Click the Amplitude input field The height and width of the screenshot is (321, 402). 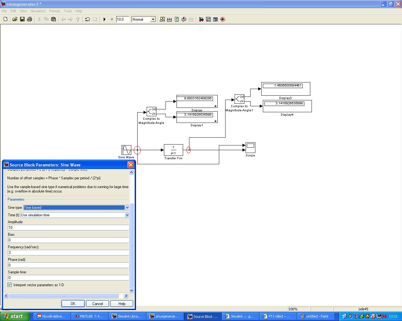coord(68,228)
